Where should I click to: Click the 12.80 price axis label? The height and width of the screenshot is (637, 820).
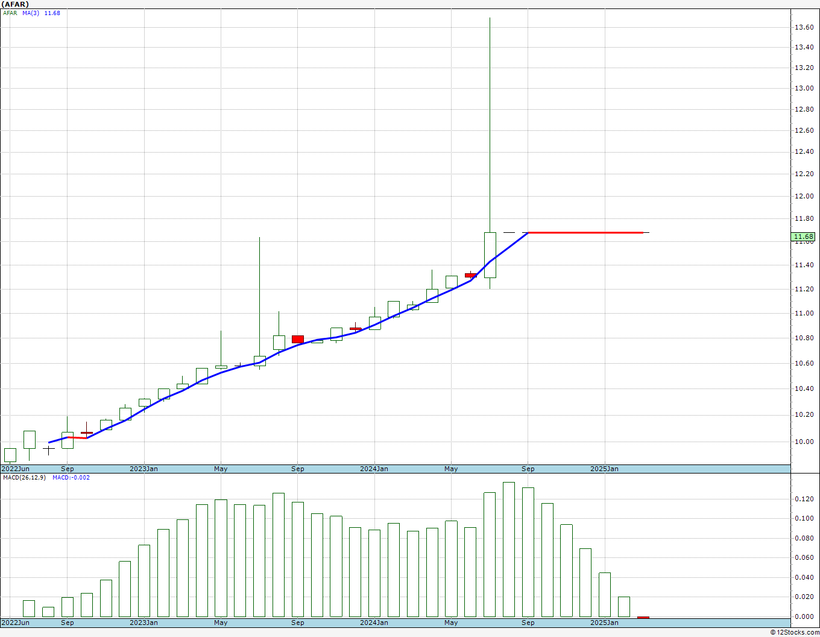pyautogui.click(x=804, y=109)
